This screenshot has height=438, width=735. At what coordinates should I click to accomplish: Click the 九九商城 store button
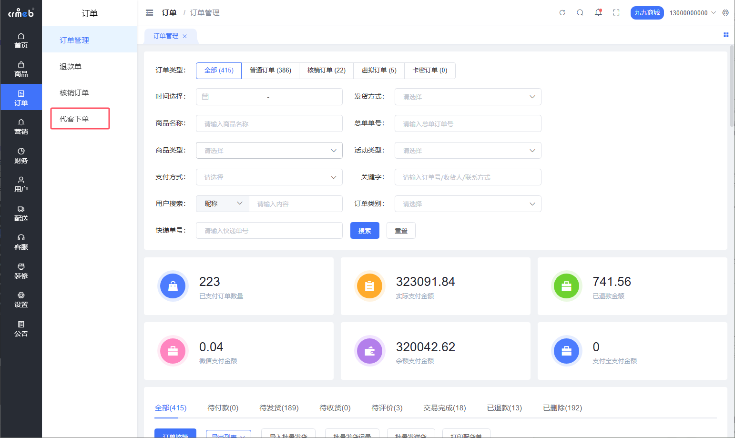pos(647,13)
